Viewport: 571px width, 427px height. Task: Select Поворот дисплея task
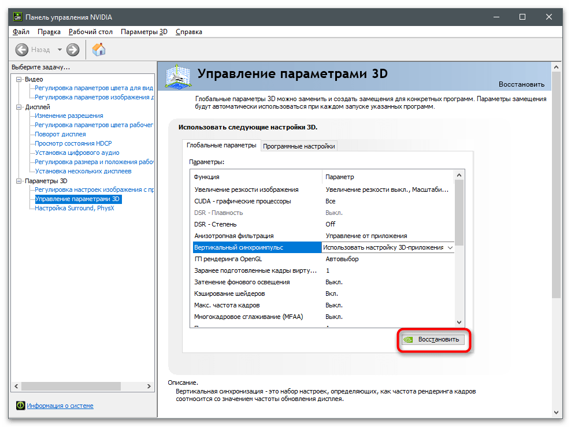61,134
